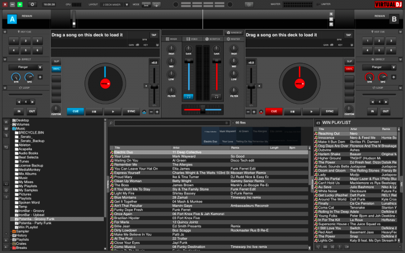Click deck A TAP tempo button
Image resolution: width=405 pixels, height=253 pixels.
click(x=154, y=35)
